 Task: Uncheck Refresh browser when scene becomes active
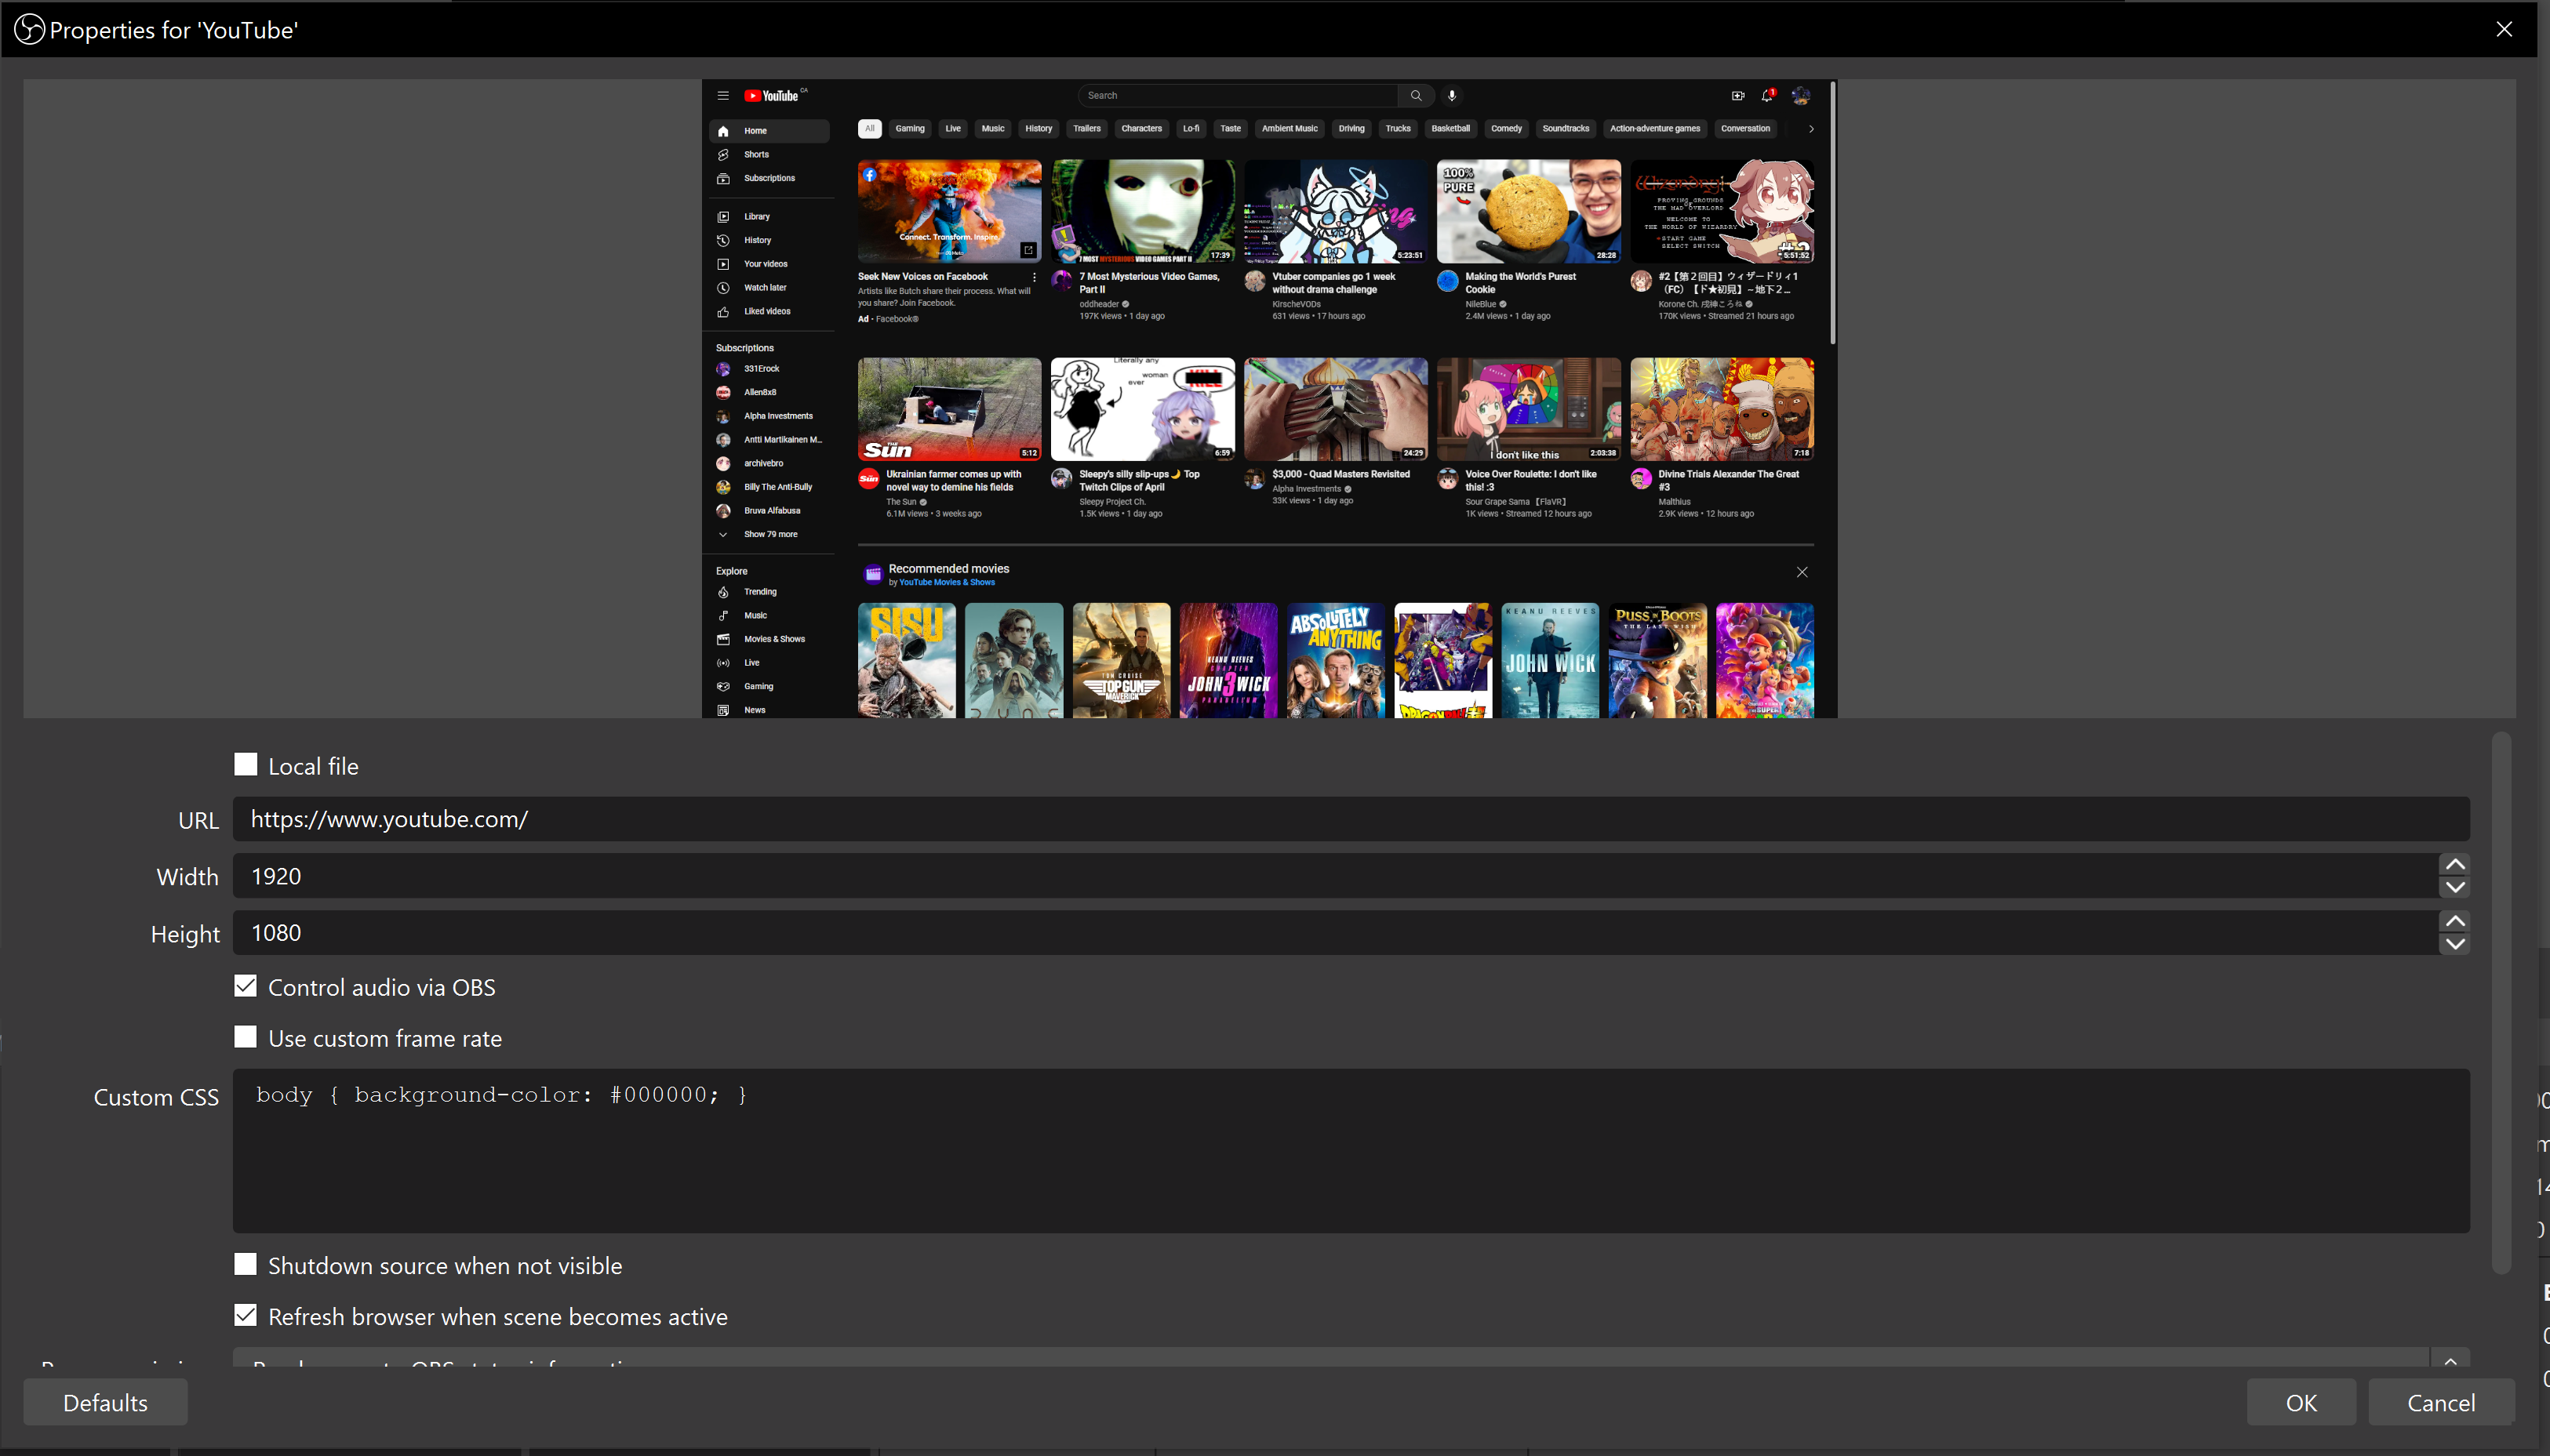pos(245,1315)
